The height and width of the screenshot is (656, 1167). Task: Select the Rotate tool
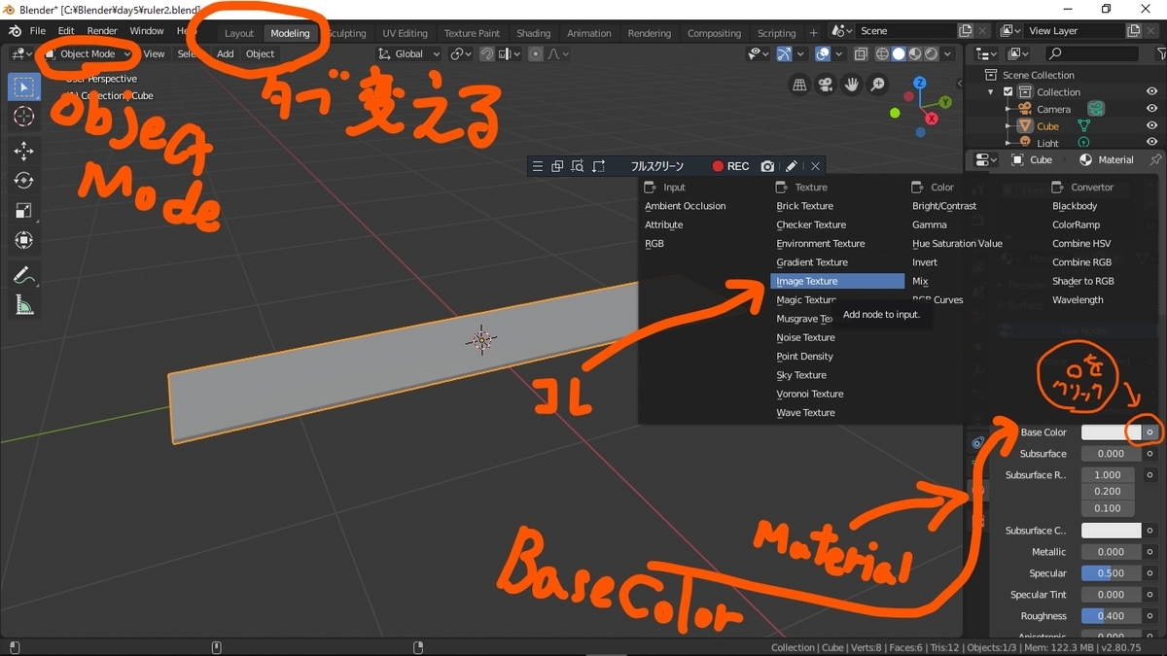[23, 181]
